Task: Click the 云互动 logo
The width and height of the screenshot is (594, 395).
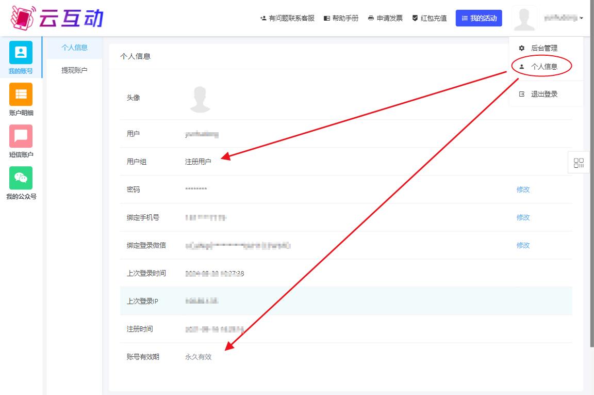Action: click(x=57, y=18)
